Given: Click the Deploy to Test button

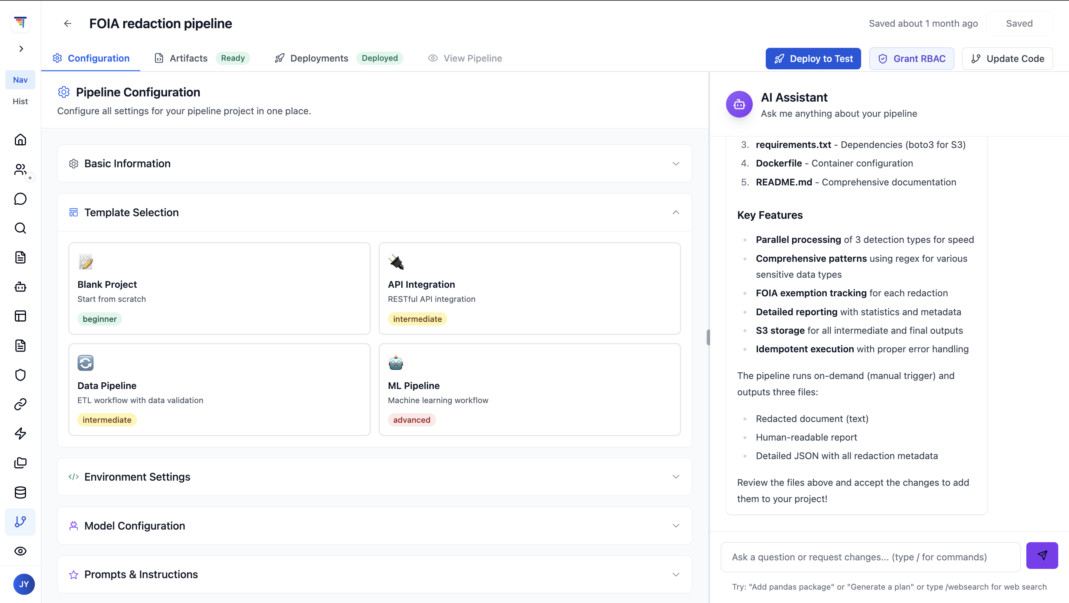Looking at the screenshot, I should [813, 59].
